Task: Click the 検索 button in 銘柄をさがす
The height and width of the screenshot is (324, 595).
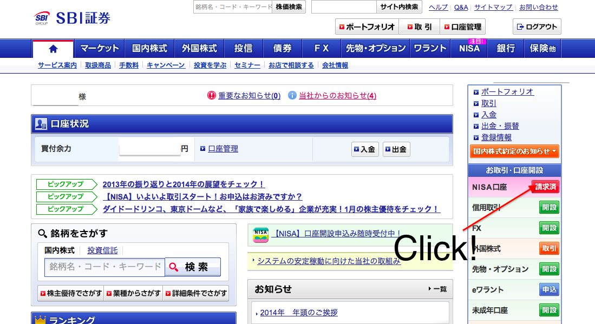Action: point(193,267)
